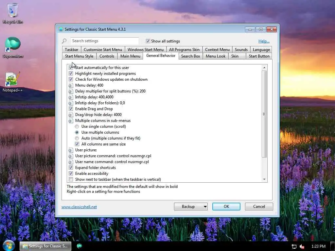The width and height of the screenshot is (335, 251).
Task: Select Use single column (scroll) option
Action: (x=77, y=126)
